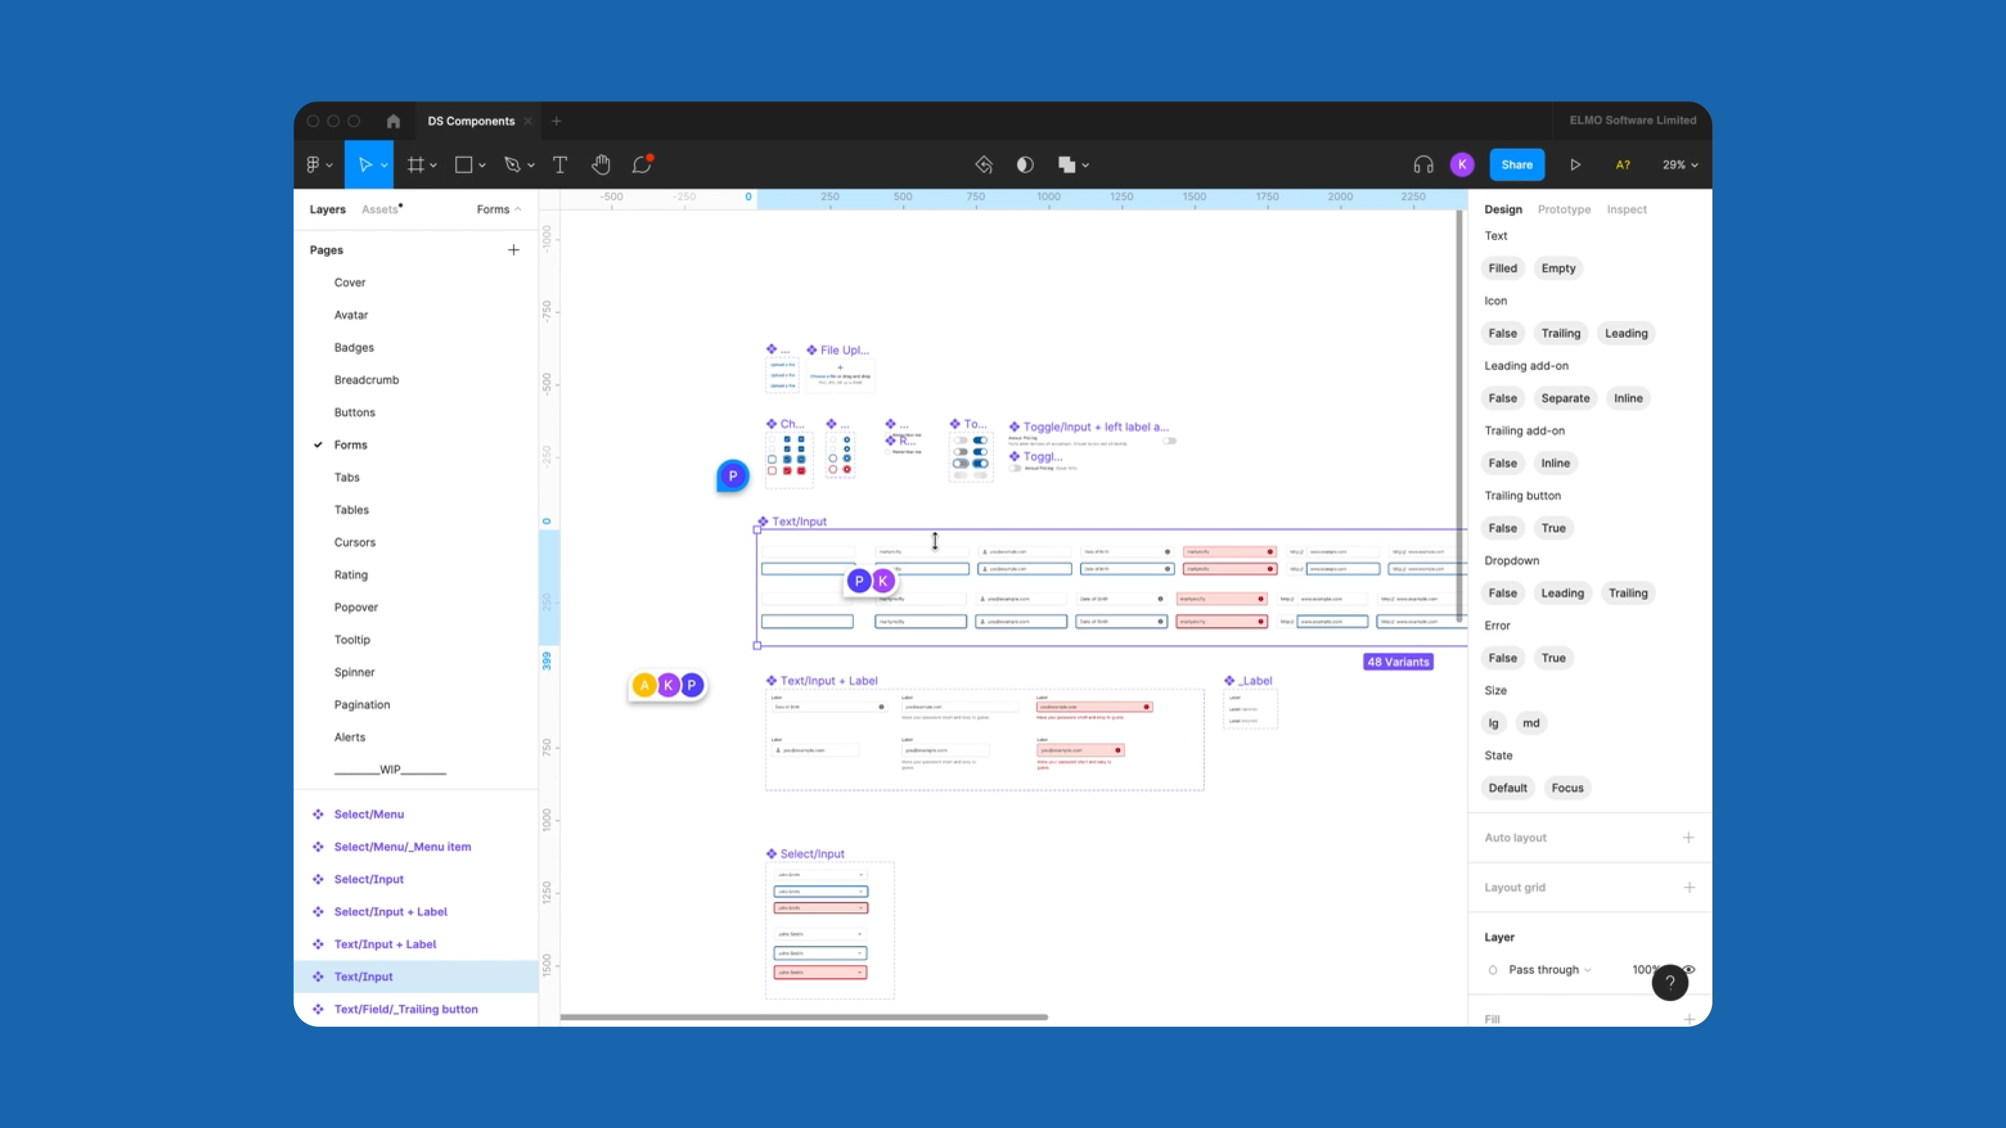2006x1128 pixels.
Task: Open the Tooltip page
Action: 352,640
